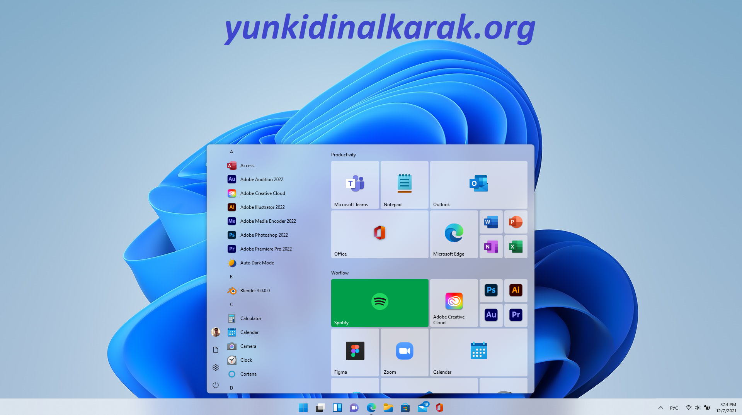Click the battery status icon
The height and width of the screenshot is (415, 742).
(707, 408)
